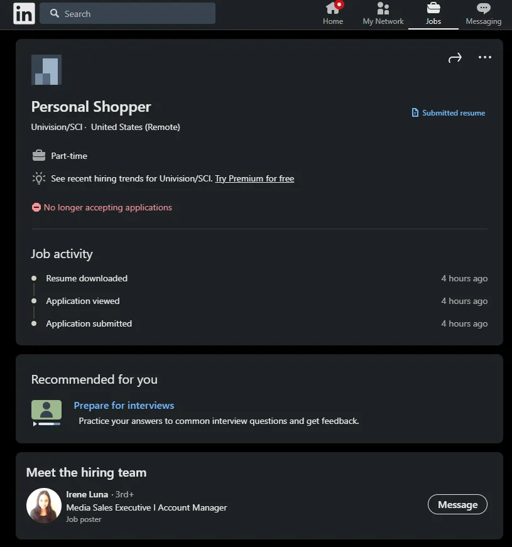Viewport: 512px width, 547px height.
Task: Go to My Network icon
Action: tap(383, 8)
